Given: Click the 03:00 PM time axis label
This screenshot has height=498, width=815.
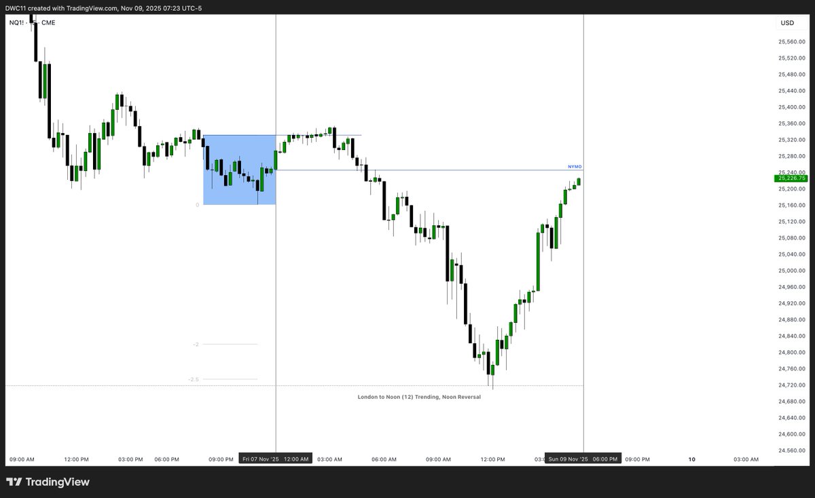Looking at the screenshot, I should click(130, 459).
